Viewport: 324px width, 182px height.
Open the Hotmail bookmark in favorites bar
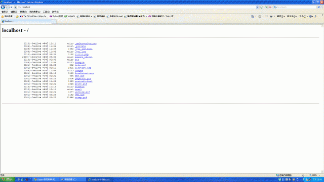pyautogui.click(x=115, y=16)
